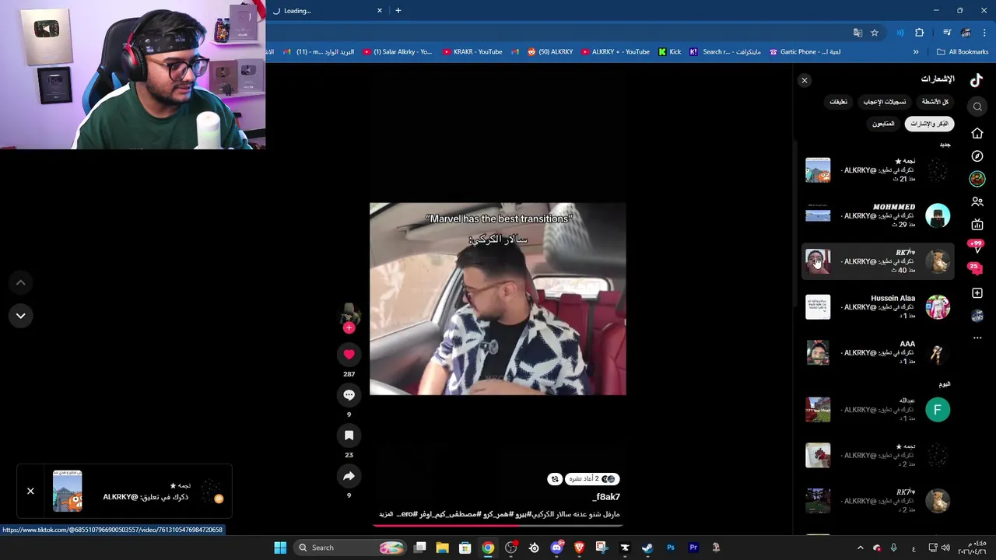Open video comments bubble icon
The width and height of the screenshot is (996, 560).
point(349,395)
